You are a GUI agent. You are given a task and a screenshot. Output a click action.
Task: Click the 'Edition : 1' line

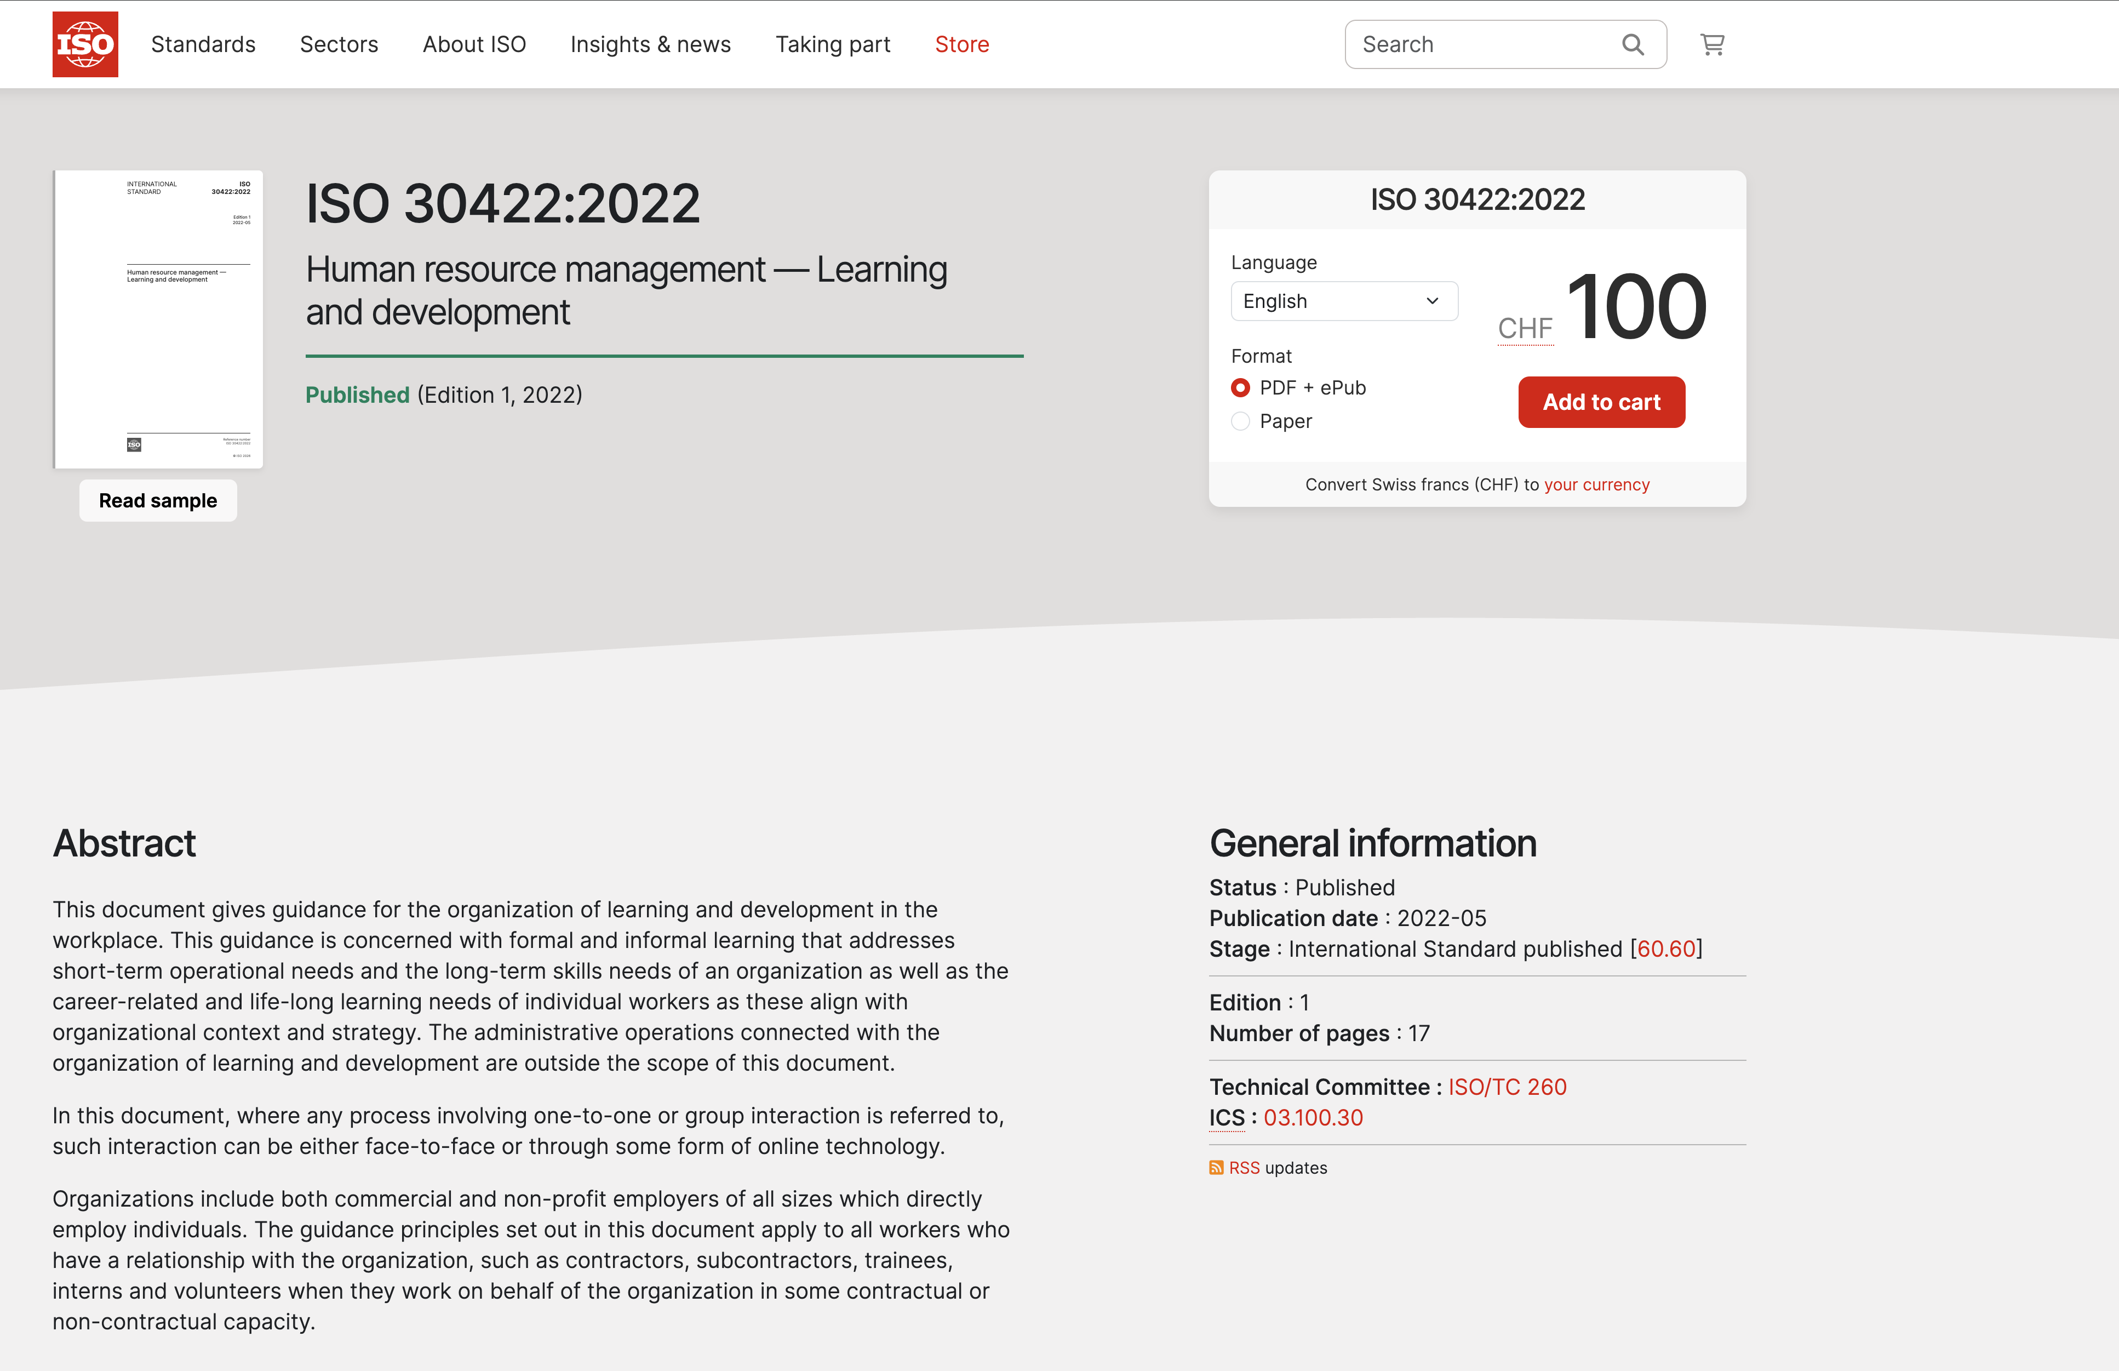coord(1259,1002)
